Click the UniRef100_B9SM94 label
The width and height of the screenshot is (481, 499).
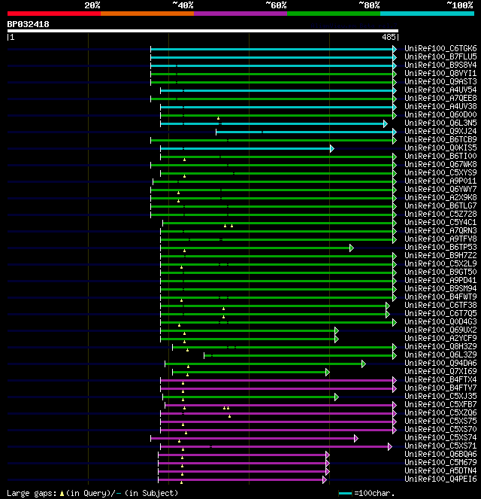click(440, 288)
